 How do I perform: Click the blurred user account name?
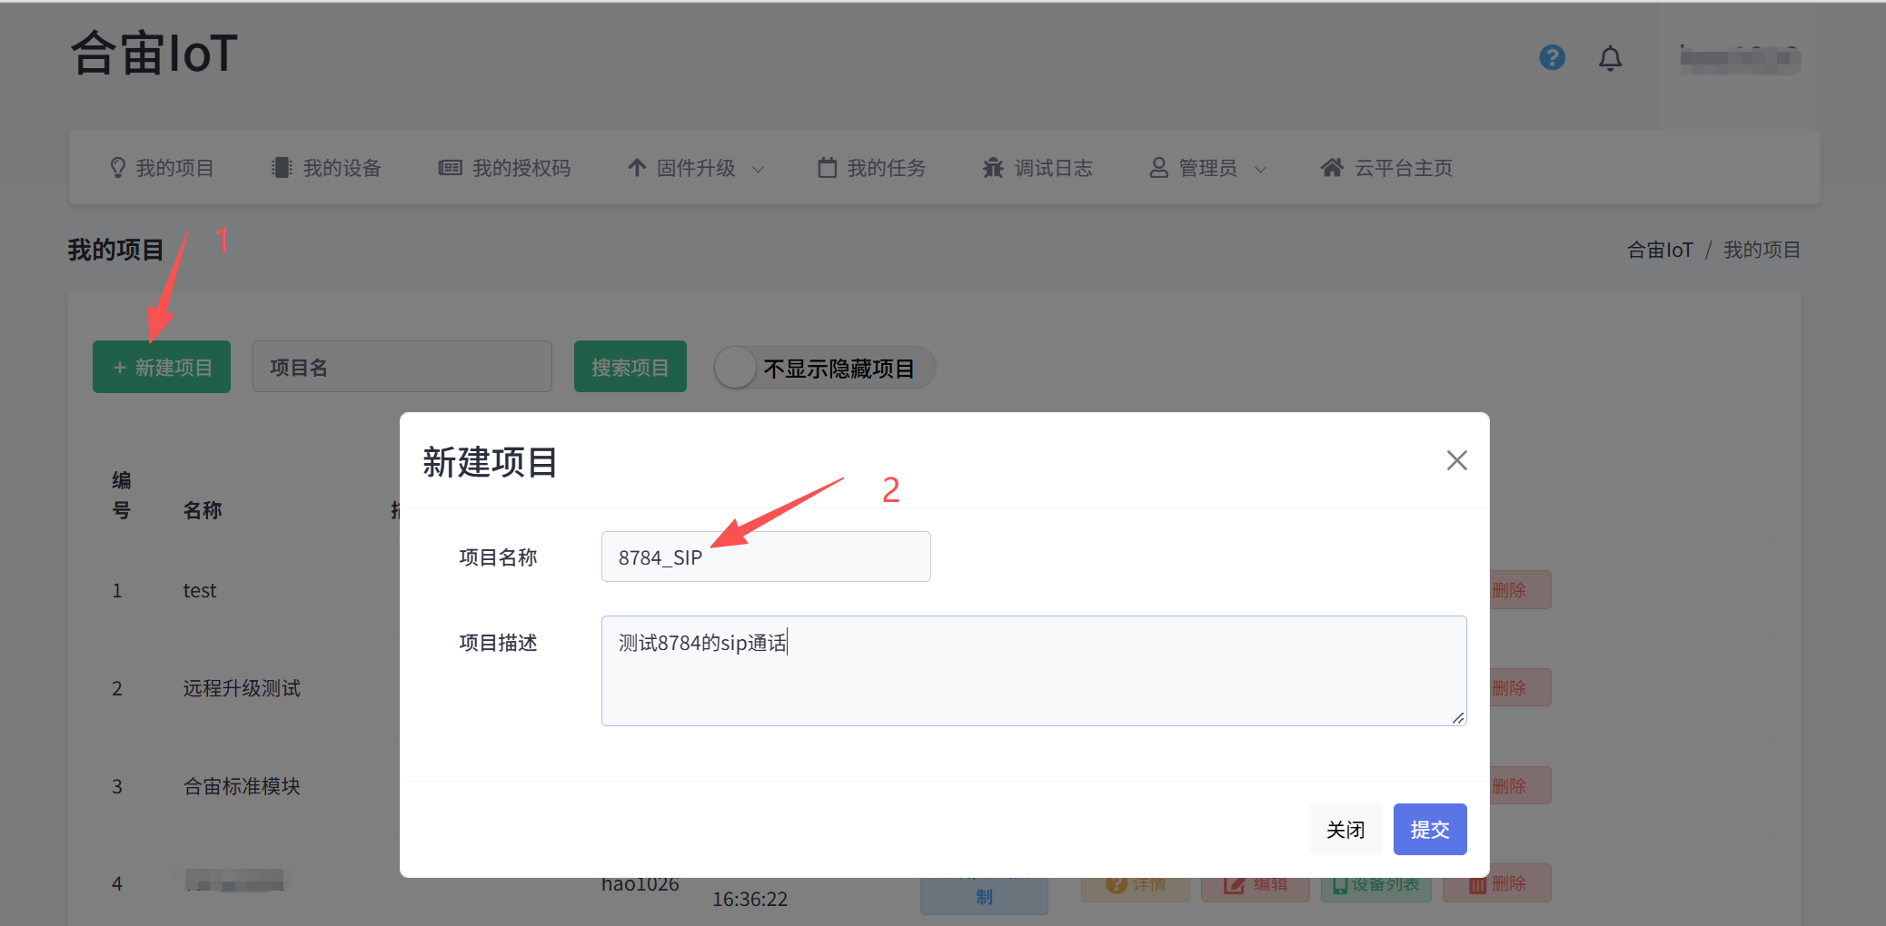click(1739, 58)
